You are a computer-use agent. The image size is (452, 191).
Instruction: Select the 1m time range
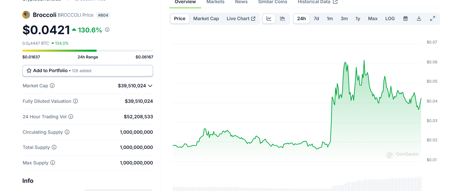pyautogui.click(x=330, y=18)
